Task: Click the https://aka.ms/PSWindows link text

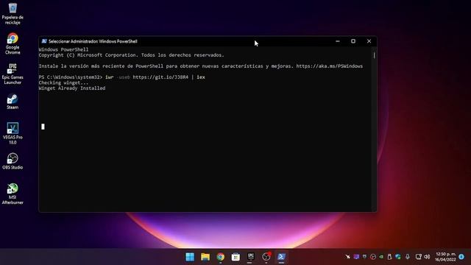Action: tap(330, 66)
